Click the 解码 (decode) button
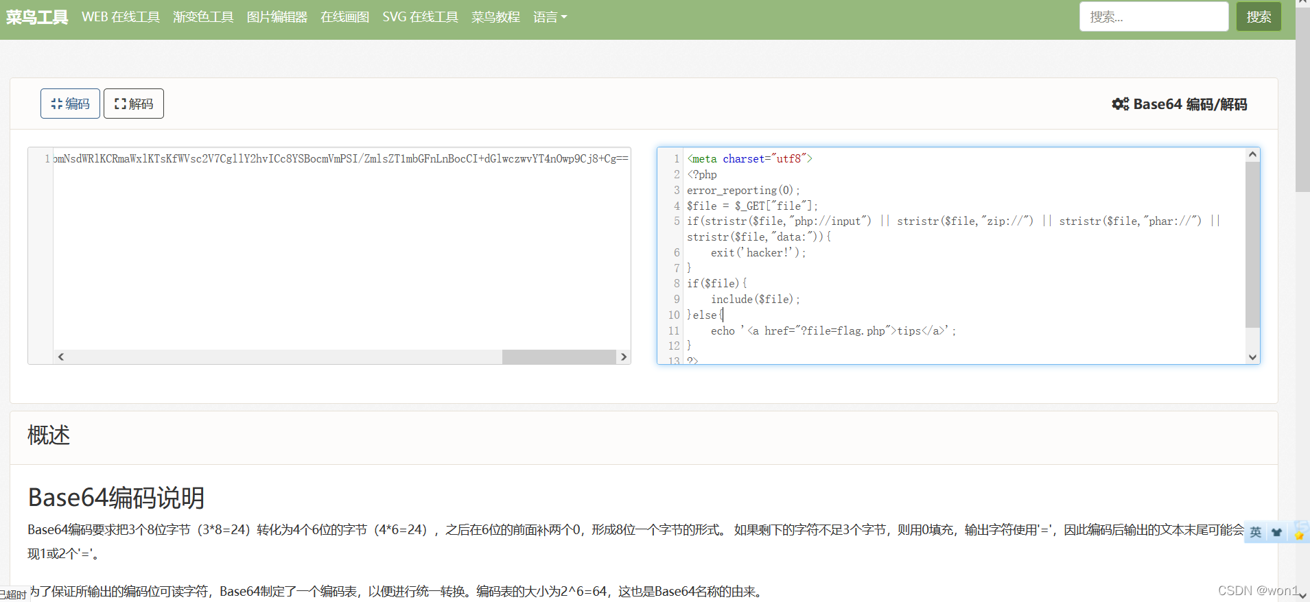 [x=134, y=104]
